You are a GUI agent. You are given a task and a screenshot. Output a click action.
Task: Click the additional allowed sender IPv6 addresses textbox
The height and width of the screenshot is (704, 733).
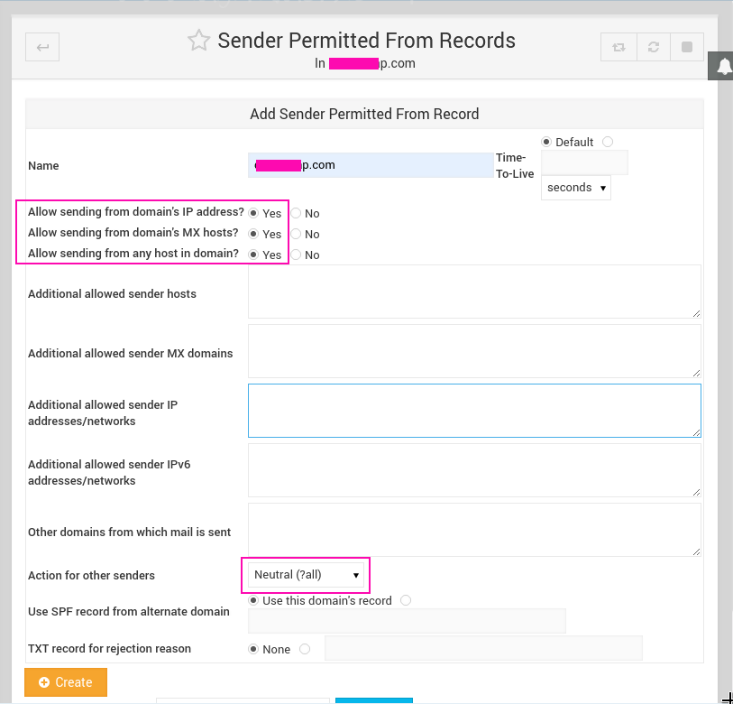coord(474,470)
